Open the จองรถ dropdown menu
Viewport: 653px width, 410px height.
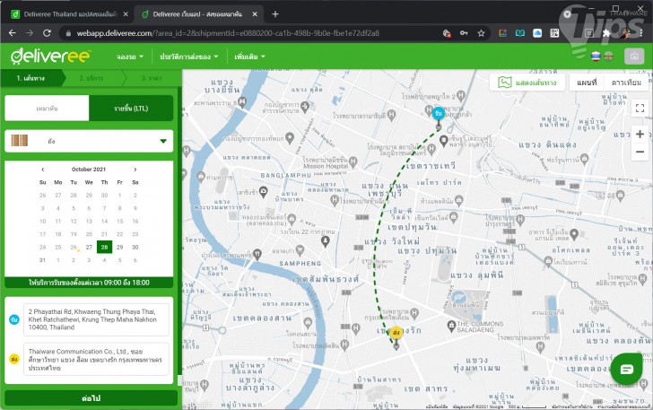pyautogui.click(x=130, y=57)
